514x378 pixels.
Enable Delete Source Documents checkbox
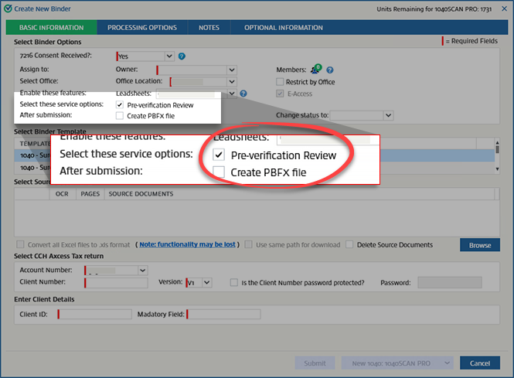[x=349, y=245]
